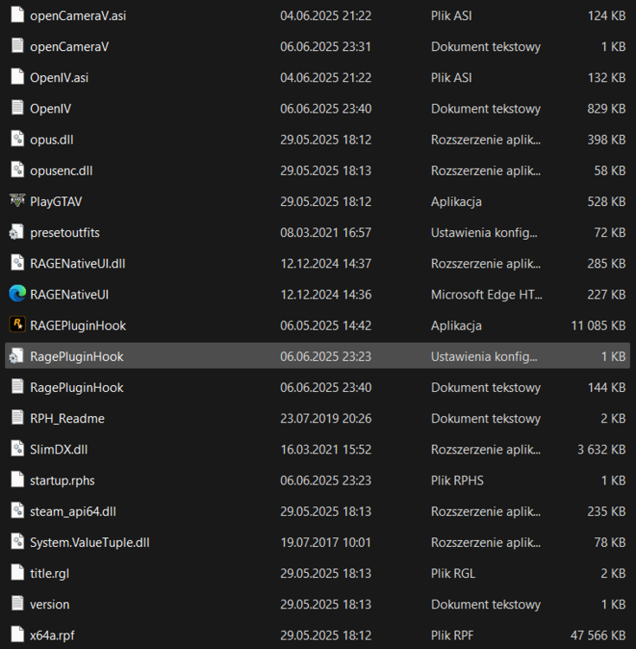Click the 124 KB size value
The height and width of the screenshot is (649, 636).
(x=607, y=16)
